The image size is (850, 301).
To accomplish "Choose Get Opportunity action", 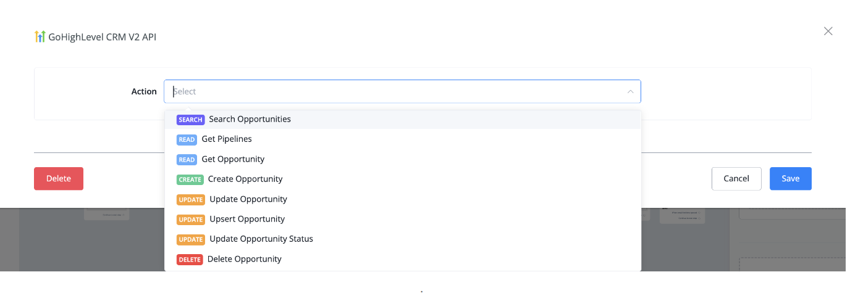I will tap(403, 159).
